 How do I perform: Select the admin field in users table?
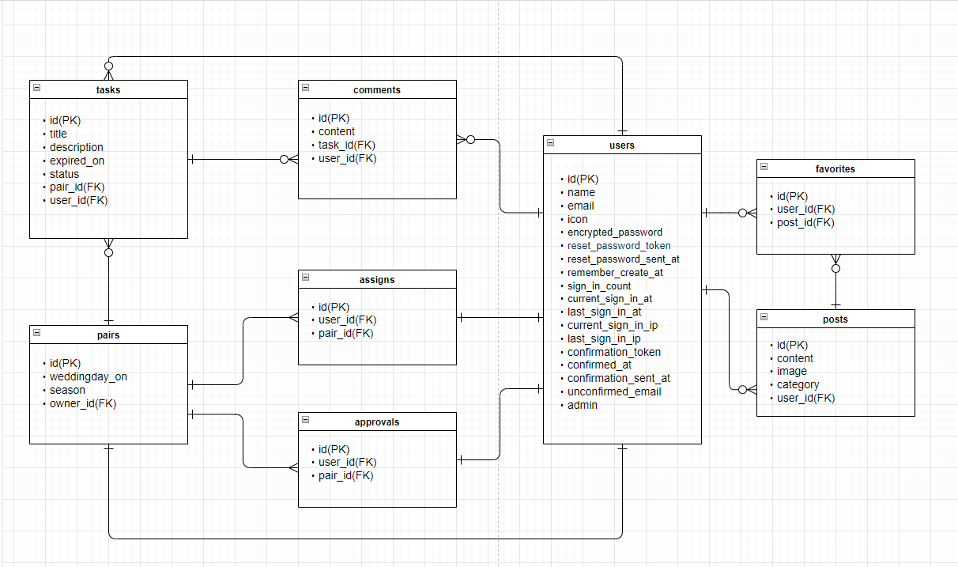click(583, 405)
